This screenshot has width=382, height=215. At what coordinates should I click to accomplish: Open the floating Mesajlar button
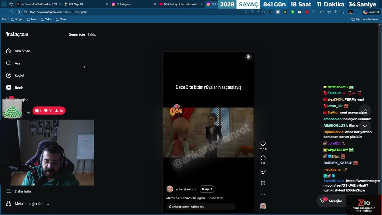(x=331, y=201)
